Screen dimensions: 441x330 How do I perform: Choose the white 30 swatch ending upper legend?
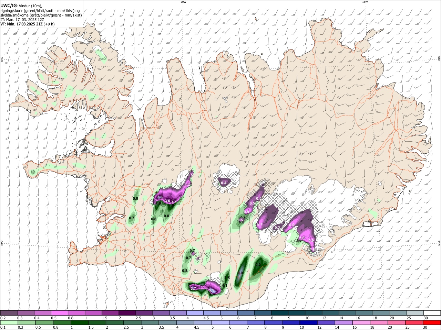point(432,313)
